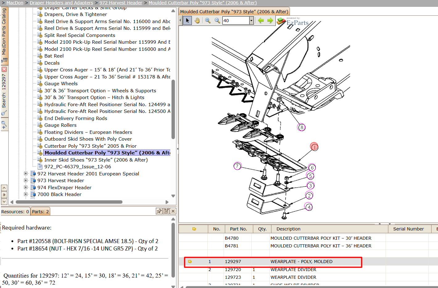Click the zoom value field showing 40
This screenshot has height=288, width=438.
click(x=236, y=21)
